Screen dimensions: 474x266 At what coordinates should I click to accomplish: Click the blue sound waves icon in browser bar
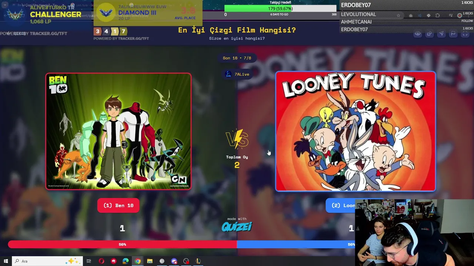click(x=420, y=16)
